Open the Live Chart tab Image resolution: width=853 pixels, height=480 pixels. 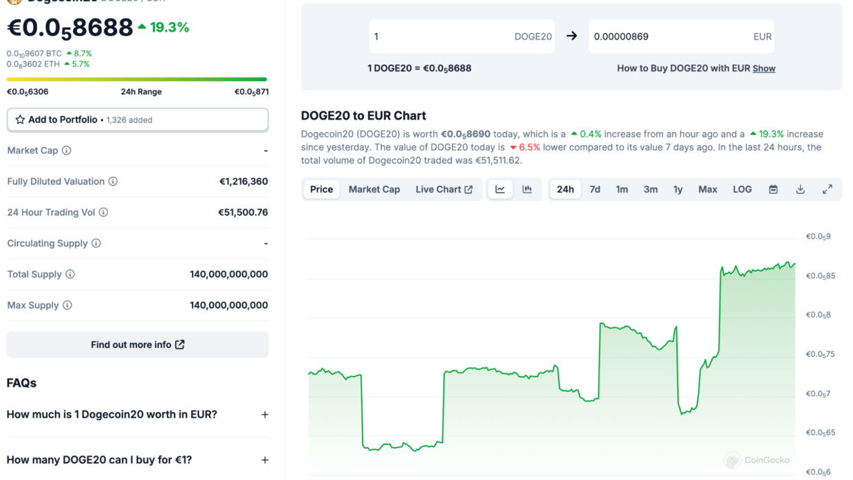click(x=444, y=189)
